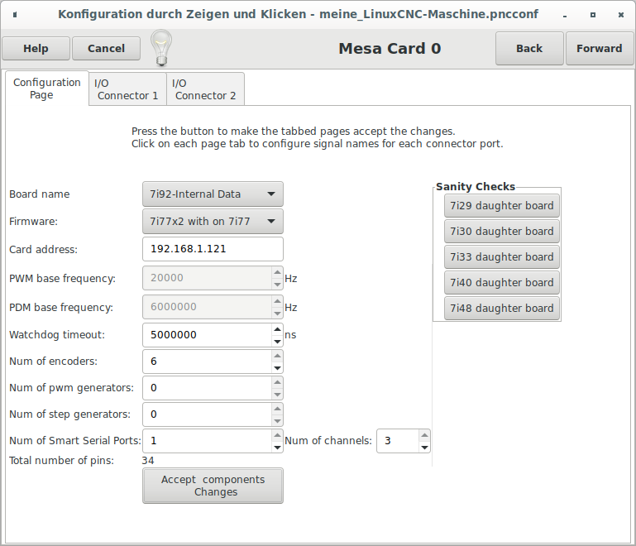
Task: Click the Total number of pins value 34
Action: coord(148,461)
